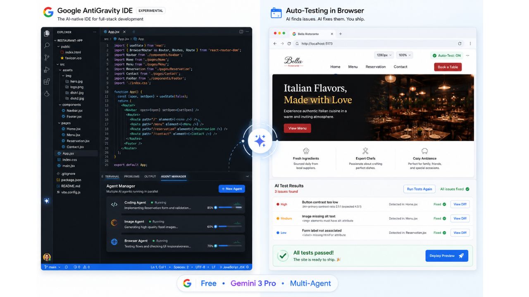Screen dimensions: 529x297
Task: Select the Bella Ristorante browser tab
Action: click(x=312, y=34)
